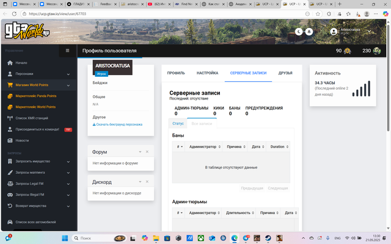
Task: Switch to the НАСТРОЙКА tab
Action: tap(208, 73)
